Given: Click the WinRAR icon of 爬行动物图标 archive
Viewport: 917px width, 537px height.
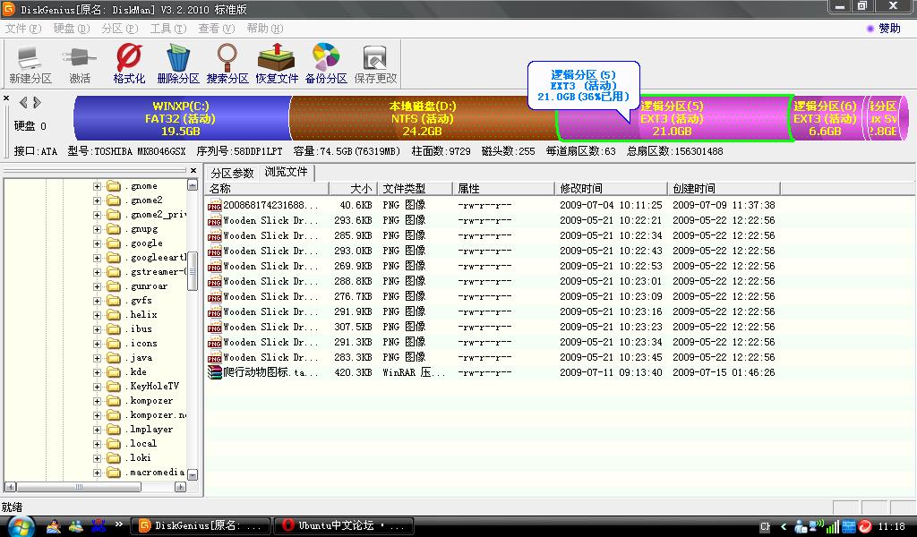Looking at the screenshot, I should coord(215,372).
